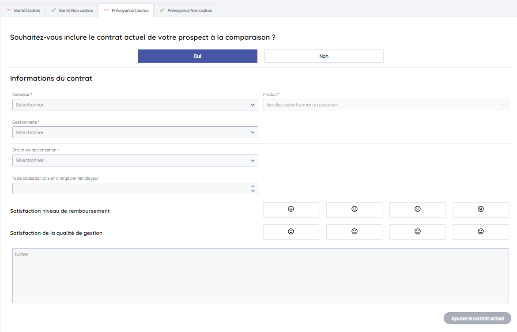This screenshot has width=517, height=332.
Task: Rate management quality with the very unhappy face
Action: 481,231
